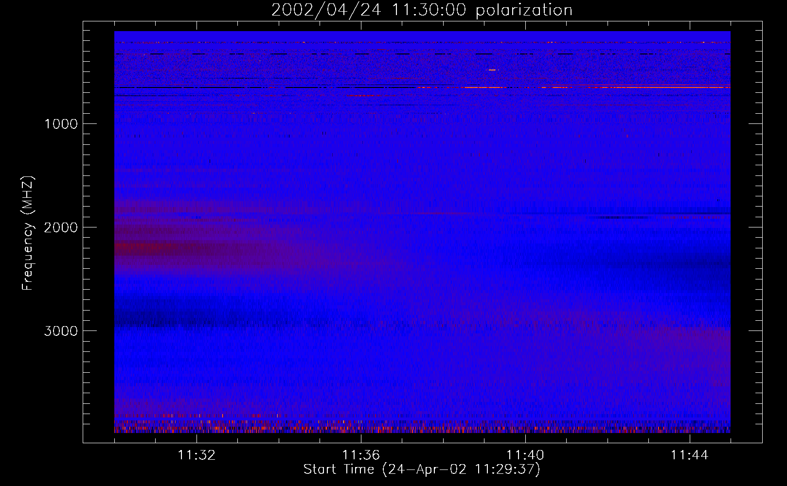787x486 pixels.
Task: Click the 3000 frequency tick label
Action: point(61,331)
